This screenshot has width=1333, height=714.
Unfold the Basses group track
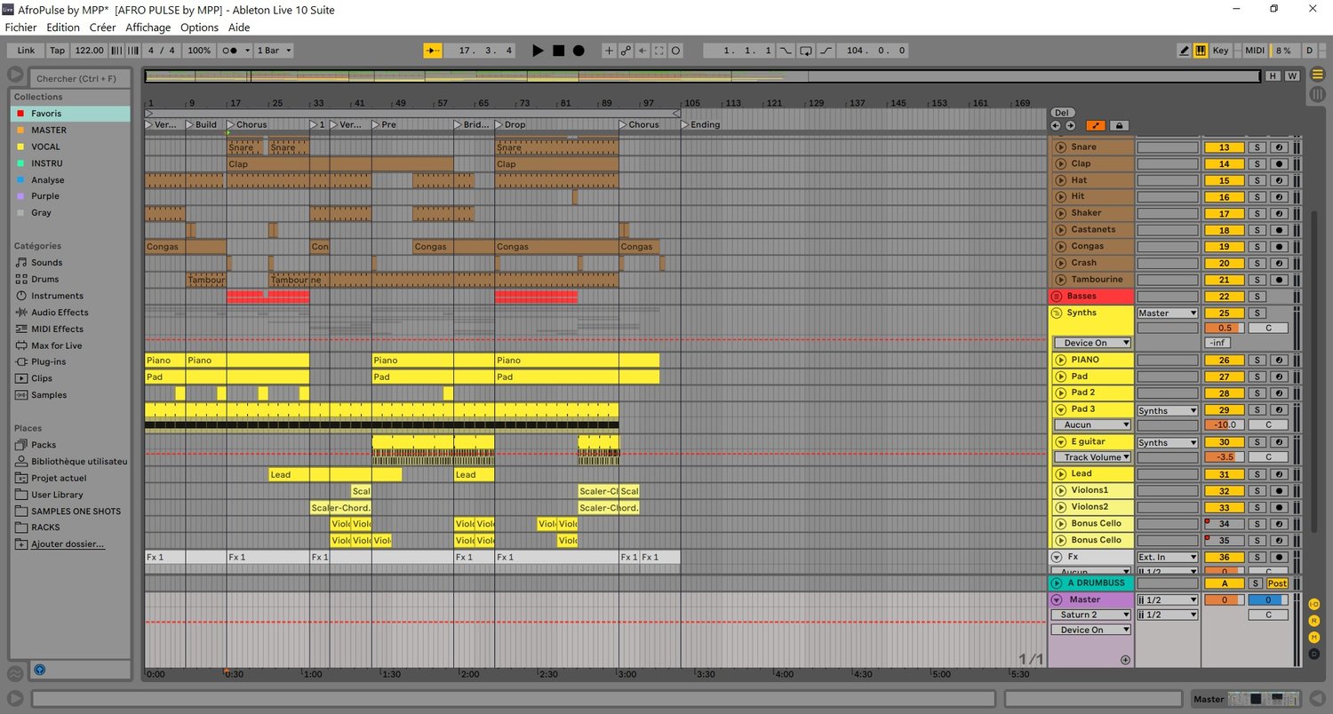pos(1057,296)
